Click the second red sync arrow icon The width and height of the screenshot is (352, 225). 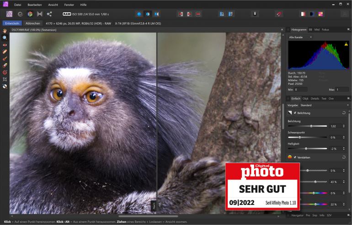[x=189, y=14]
